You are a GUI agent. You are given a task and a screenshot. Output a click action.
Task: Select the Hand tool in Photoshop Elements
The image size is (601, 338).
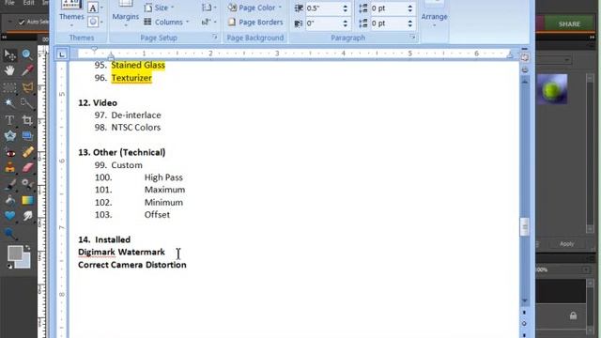pos(9,71)
